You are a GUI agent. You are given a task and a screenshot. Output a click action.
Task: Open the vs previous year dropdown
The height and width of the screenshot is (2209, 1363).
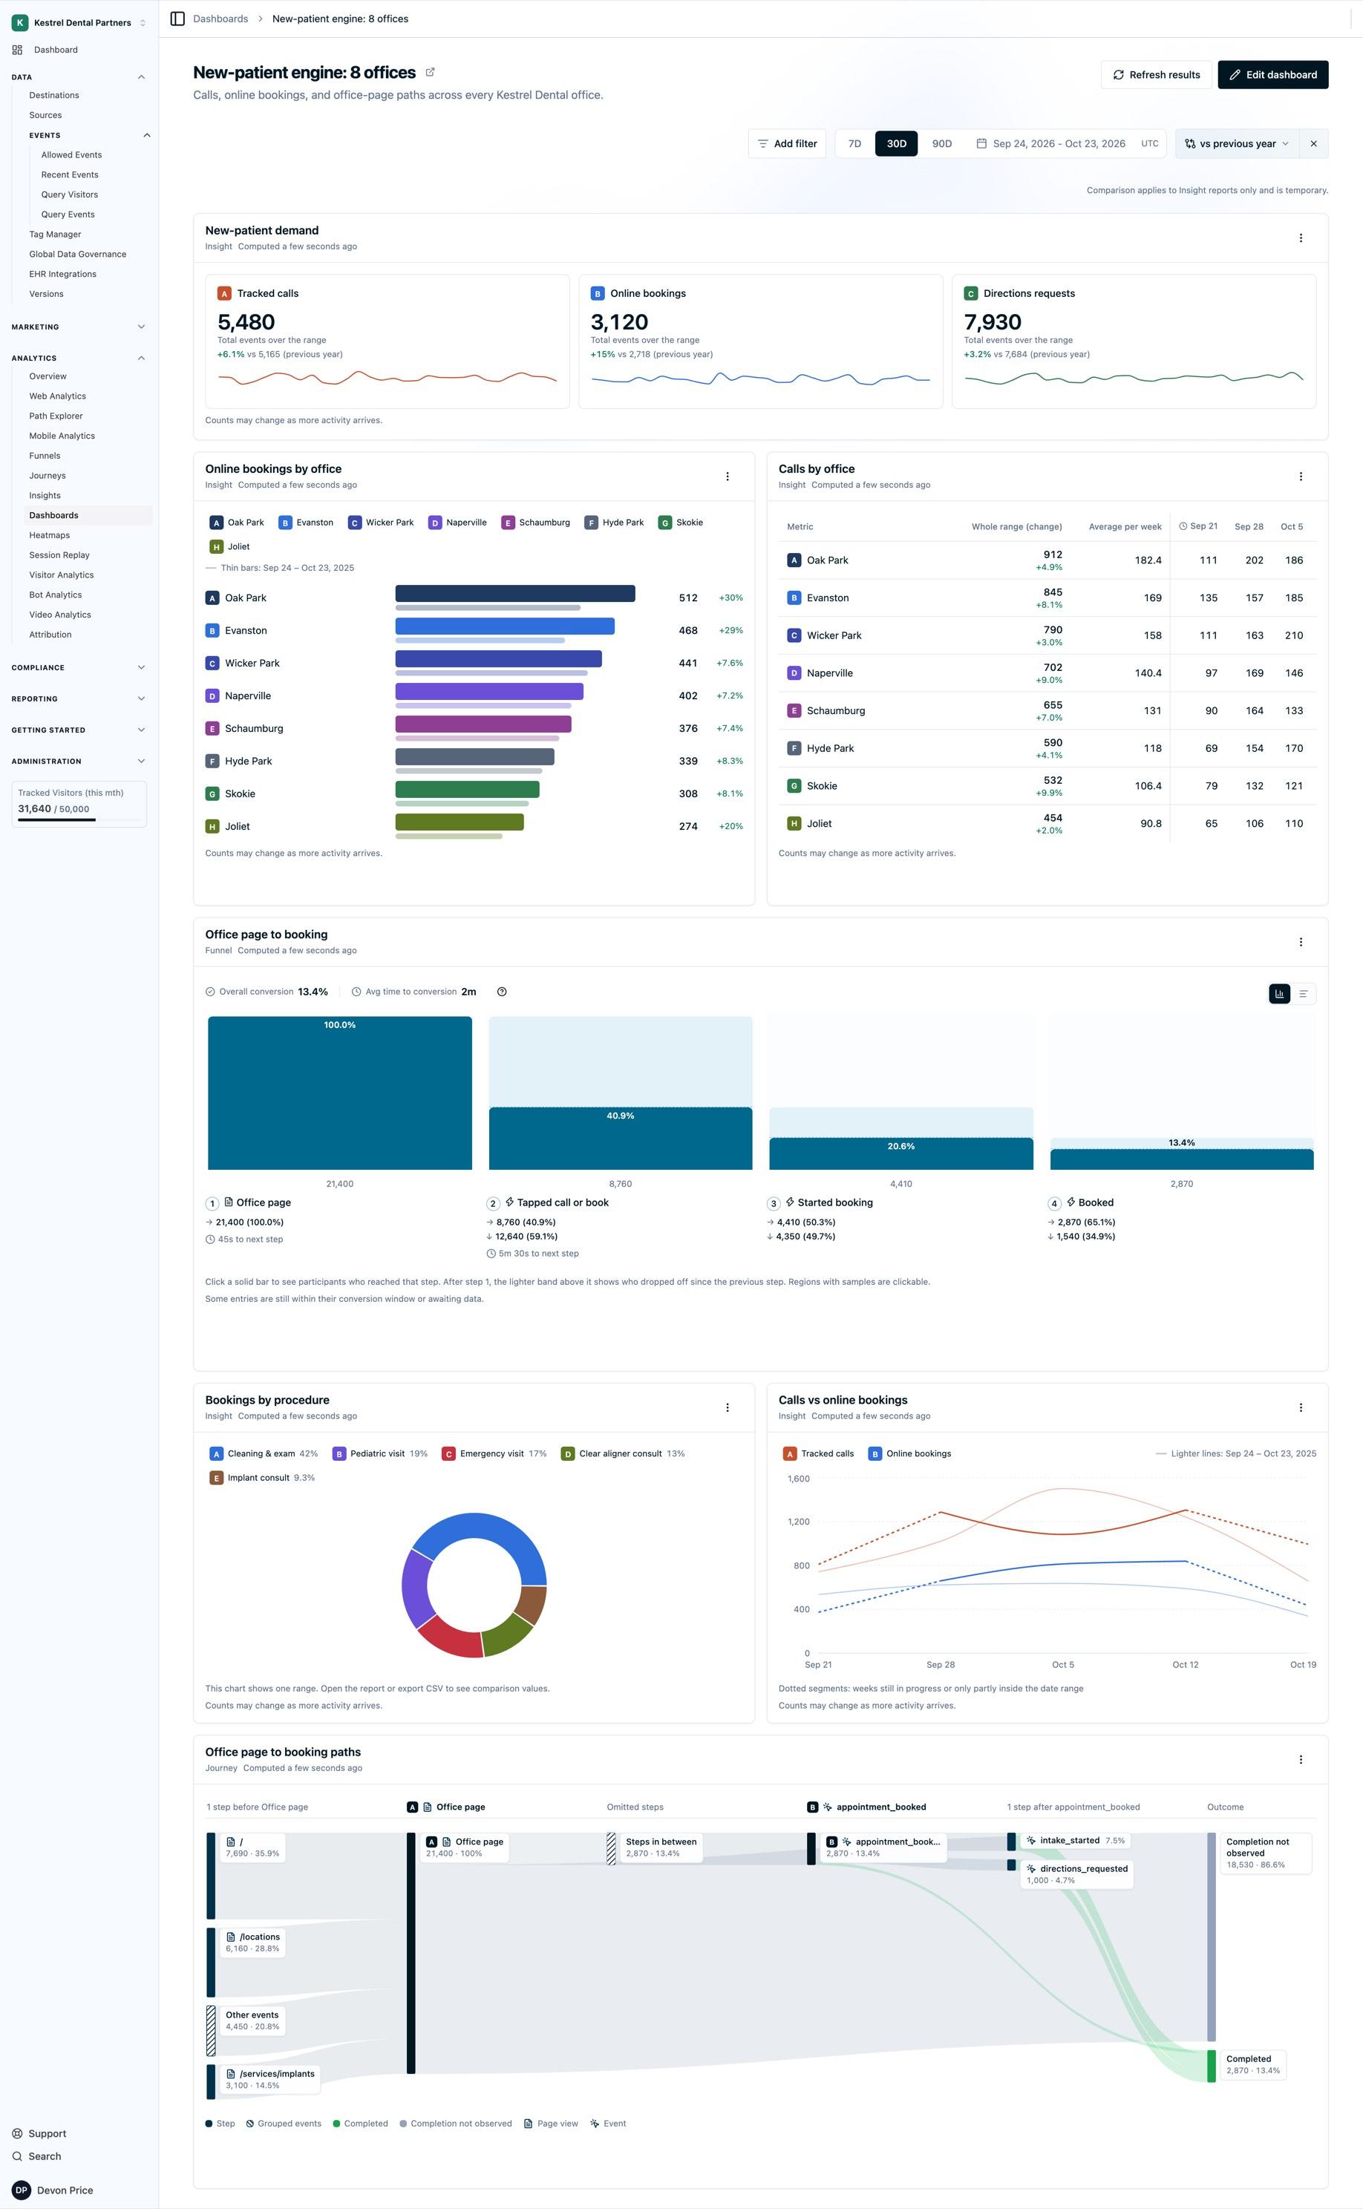click(x=1237, y=143)
